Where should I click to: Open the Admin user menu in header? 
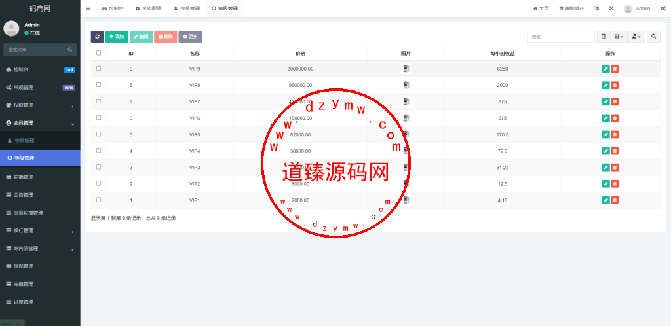tap(637, 9)
